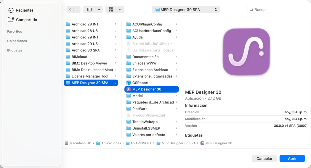Select the License Manager Tool folder

point(91,76)
